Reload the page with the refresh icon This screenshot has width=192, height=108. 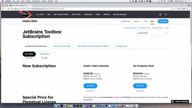8,9
